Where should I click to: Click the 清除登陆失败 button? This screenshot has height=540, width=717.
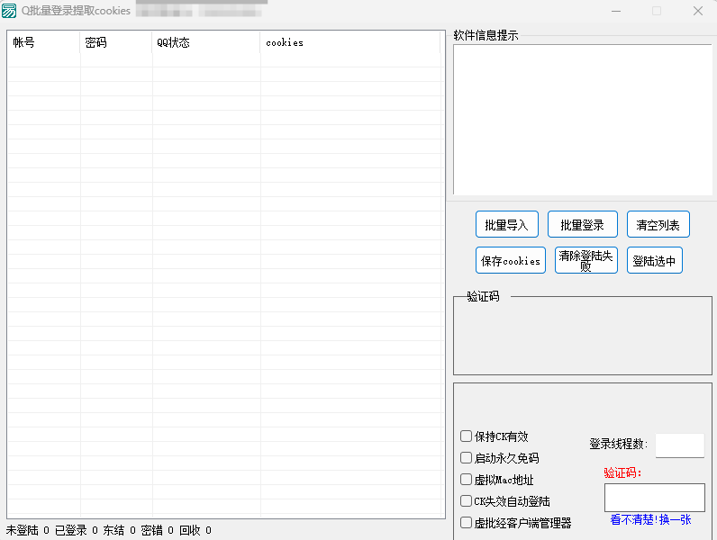point(585,260)
